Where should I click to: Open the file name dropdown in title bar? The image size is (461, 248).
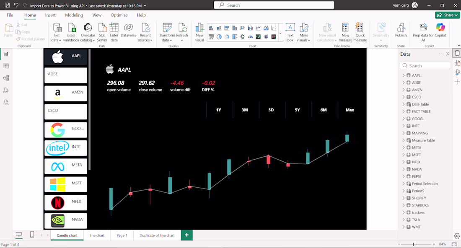(145, 5)
